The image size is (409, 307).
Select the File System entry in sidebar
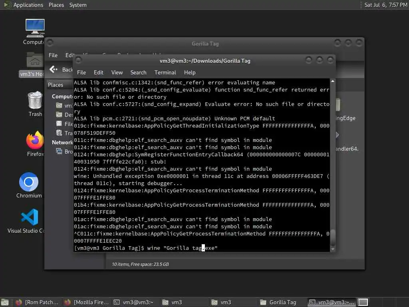[64, 124]
